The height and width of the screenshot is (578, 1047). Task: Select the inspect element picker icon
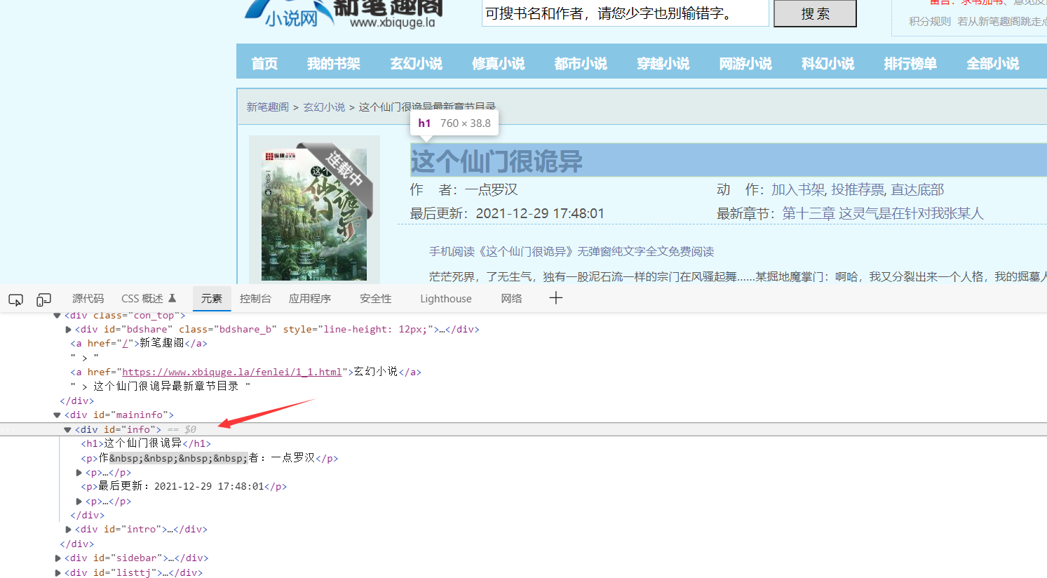click(15, 300)
